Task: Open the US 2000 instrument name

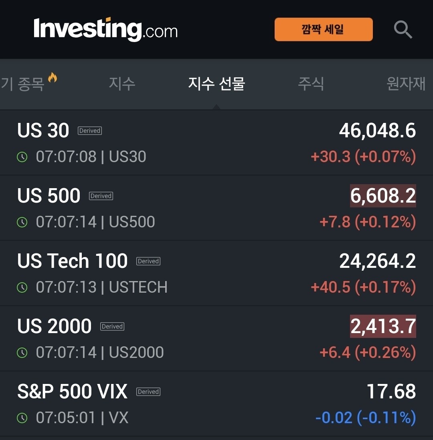Action: pyautogui.click(x=55, y=326)
